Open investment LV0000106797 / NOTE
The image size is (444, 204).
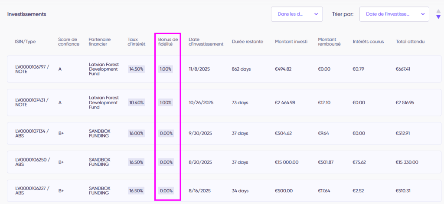coord(33,69)
